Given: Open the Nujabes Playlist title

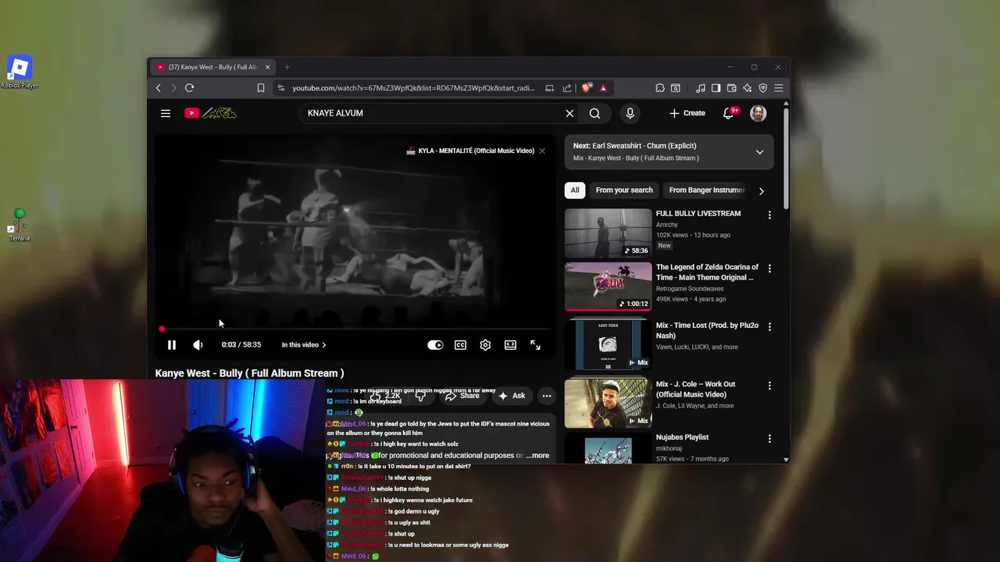Looking at the screenshot, I should pyautogui.click(x=682, y=437).
